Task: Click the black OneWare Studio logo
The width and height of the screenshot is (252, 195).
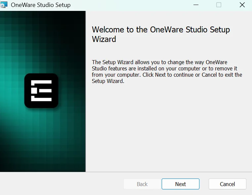Action: tap(41, 91)
